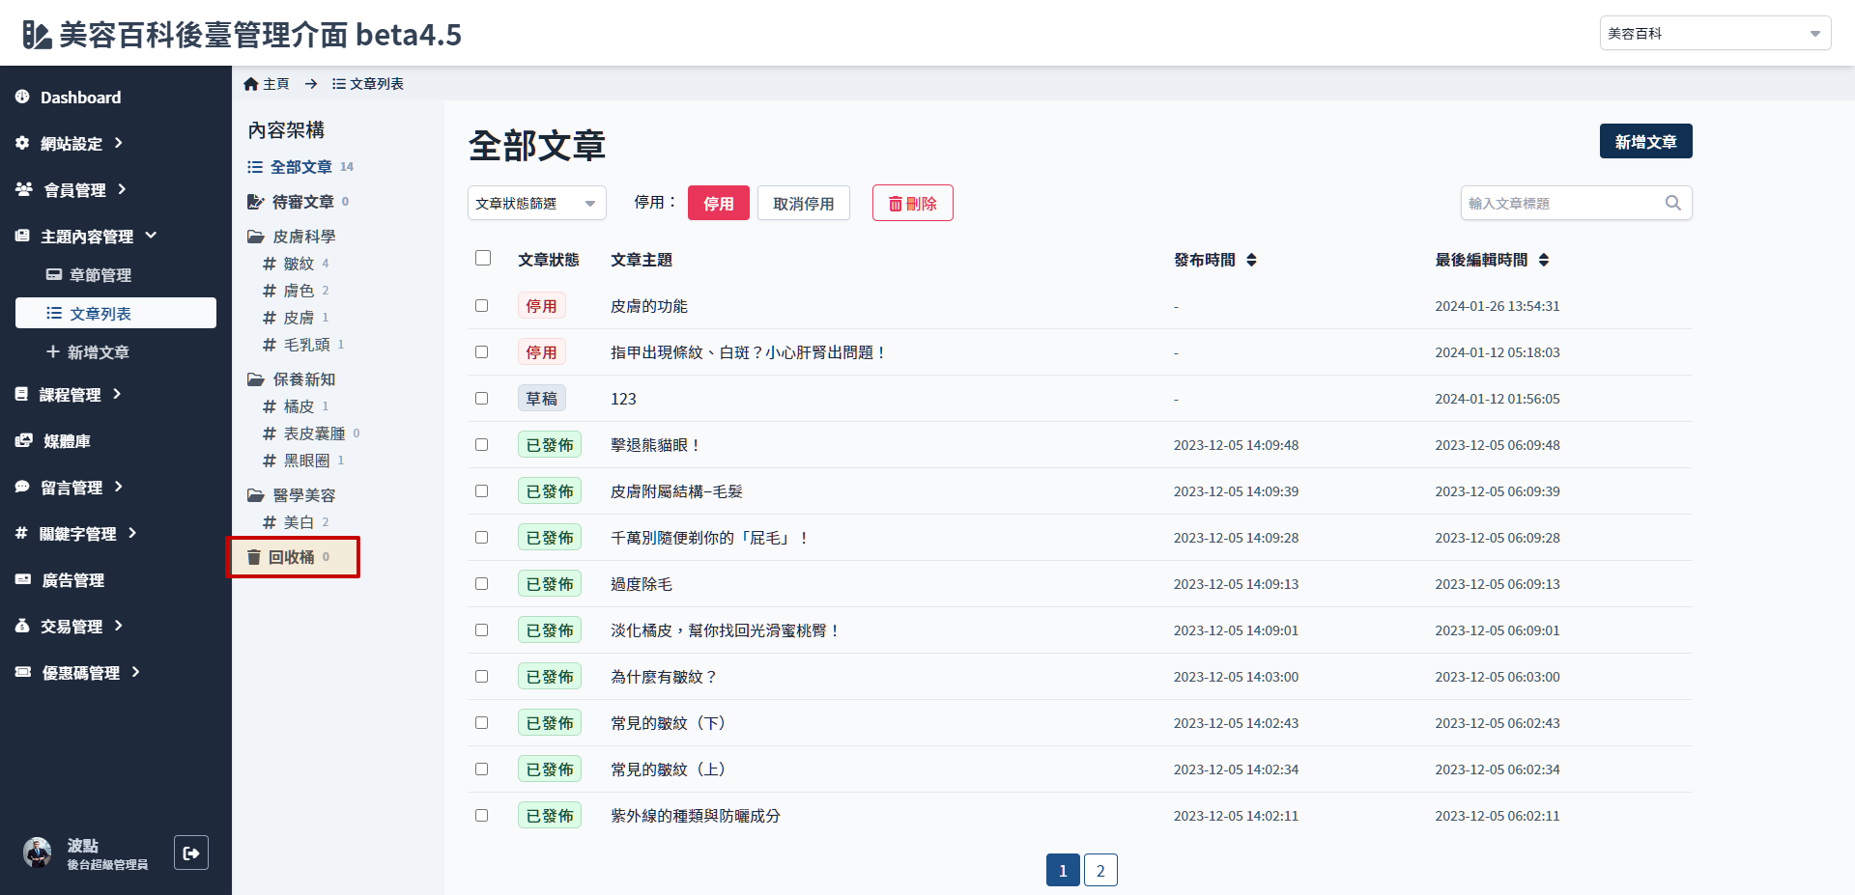Expand the 交易管理 menu chevron
This screenshot has height=895, width=1855.
coord(118,626)
